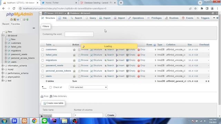Tick the personal_access_tokens table checkbox
The width and height of the screenshot is (221, 124).
(42, 71)
